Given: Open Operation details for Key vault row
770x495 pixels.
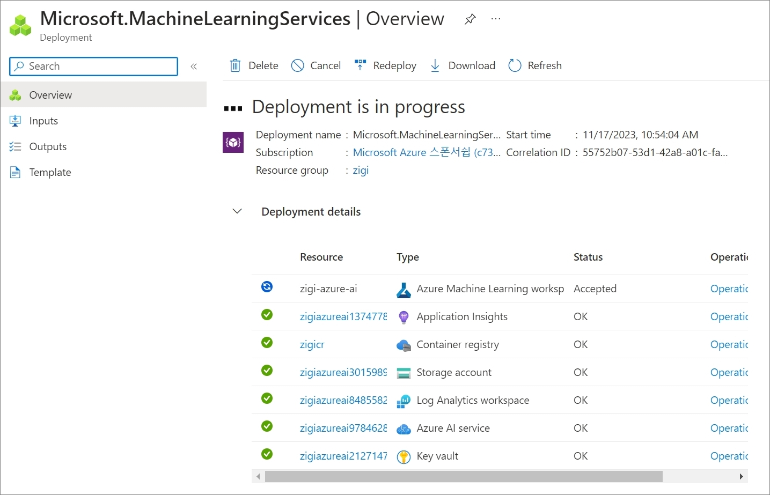Looking at the screenshot, I should (729, 456).
